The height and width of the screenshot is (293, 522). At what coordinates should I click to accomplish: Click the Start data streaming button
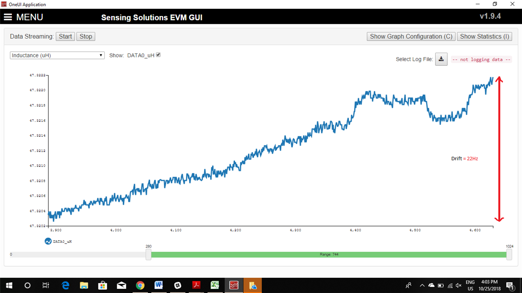[x=65, y=36]
